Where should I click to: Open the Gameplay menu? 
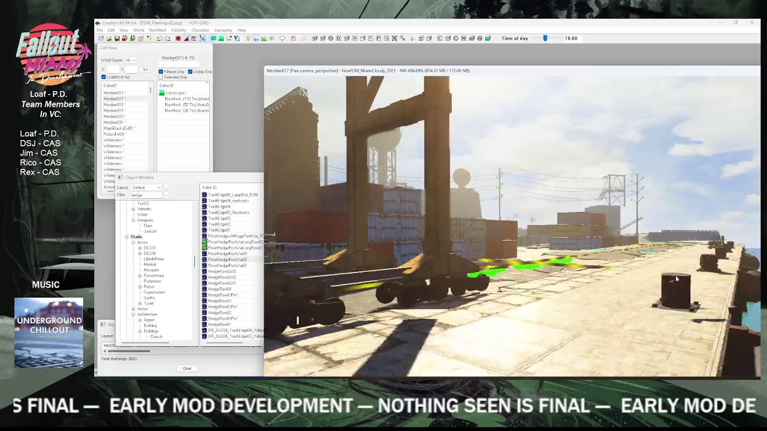(223, 30)
